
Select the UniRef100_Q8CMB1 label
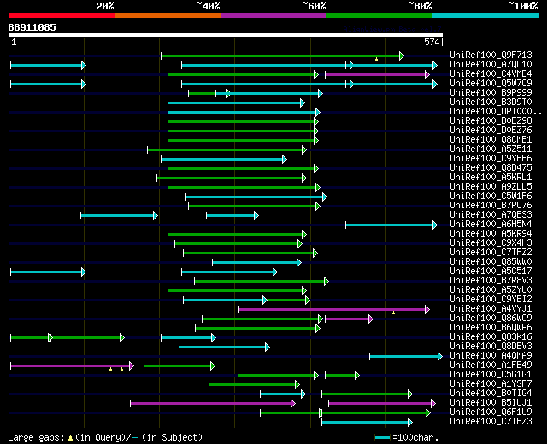(491, 139)
